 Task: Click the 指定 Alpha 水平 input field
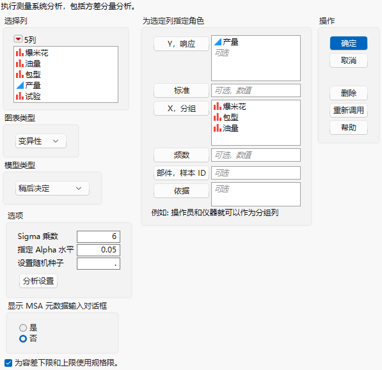(99, 250)
